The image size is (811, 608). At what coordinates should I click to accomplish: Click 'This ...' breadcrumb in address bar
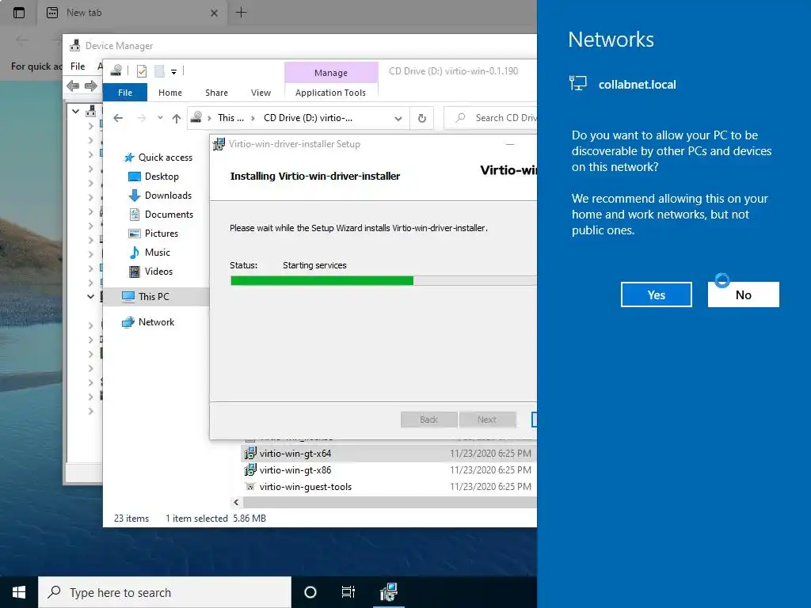[x=230, y=118]
